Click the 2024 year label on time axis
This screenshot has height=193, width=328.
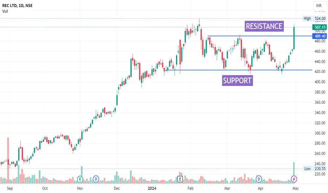152,188
